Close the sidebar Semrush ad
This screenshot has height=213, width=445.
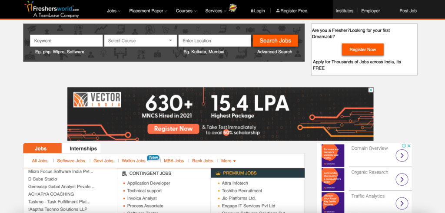click(409, 146)
